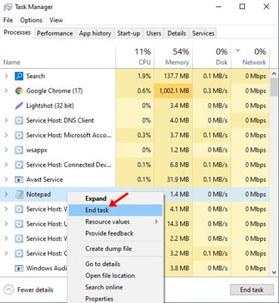Expand the Search process group

pyautogui.click(x=7, y=76)
